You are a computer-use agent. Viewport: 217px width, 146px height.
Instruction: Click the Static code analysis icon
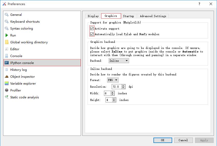[x=7, y=97]
